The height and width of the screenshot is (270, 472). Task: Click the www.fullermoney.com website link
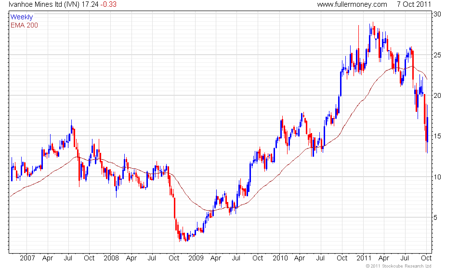click(352, 4)
